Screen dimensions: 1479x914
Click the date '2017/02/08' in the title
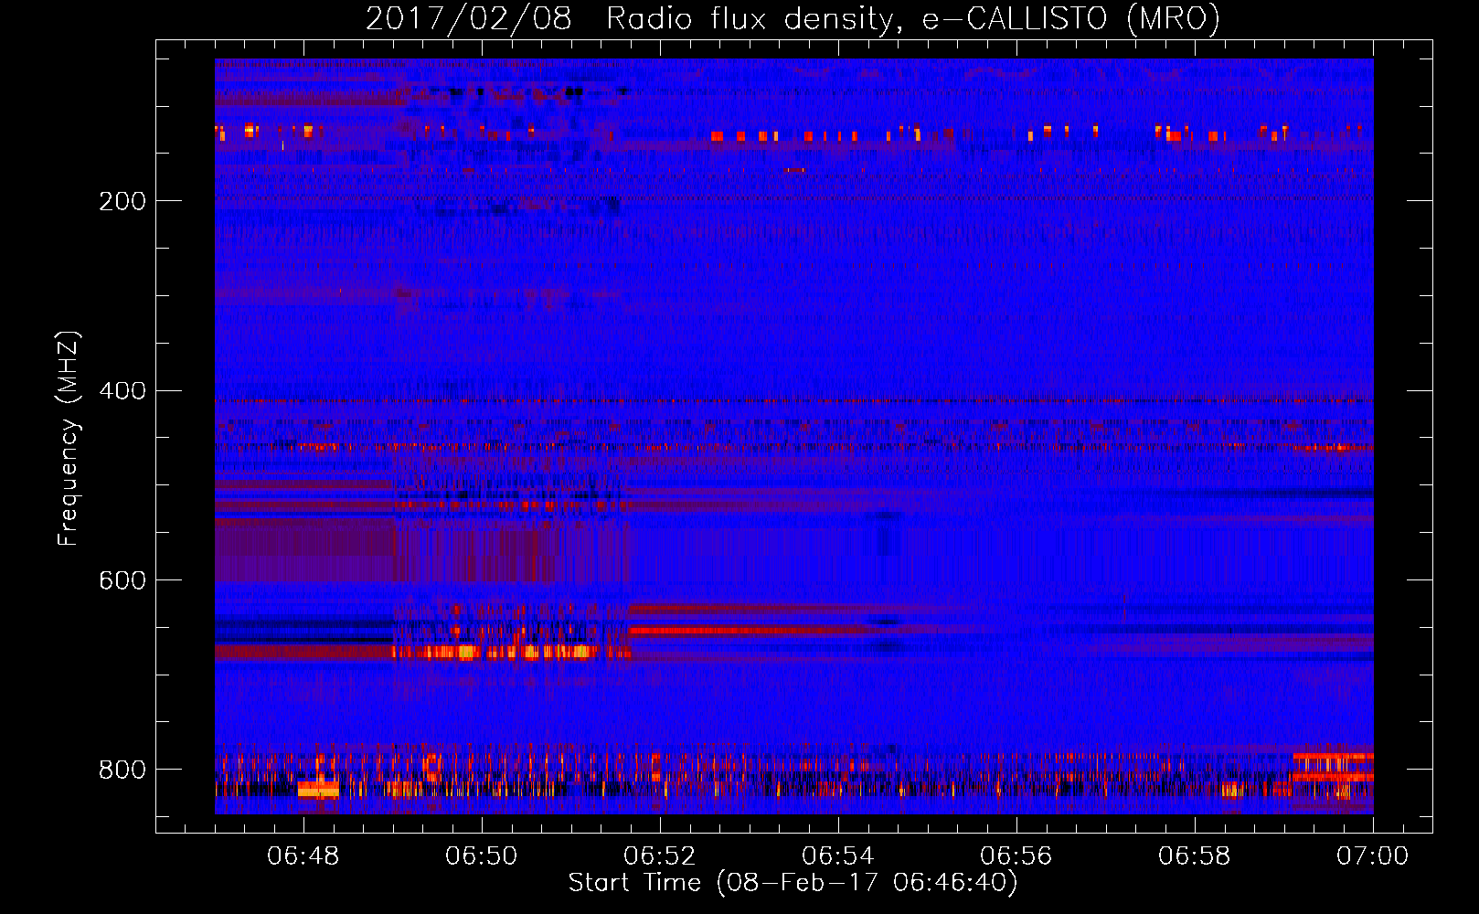469,18
